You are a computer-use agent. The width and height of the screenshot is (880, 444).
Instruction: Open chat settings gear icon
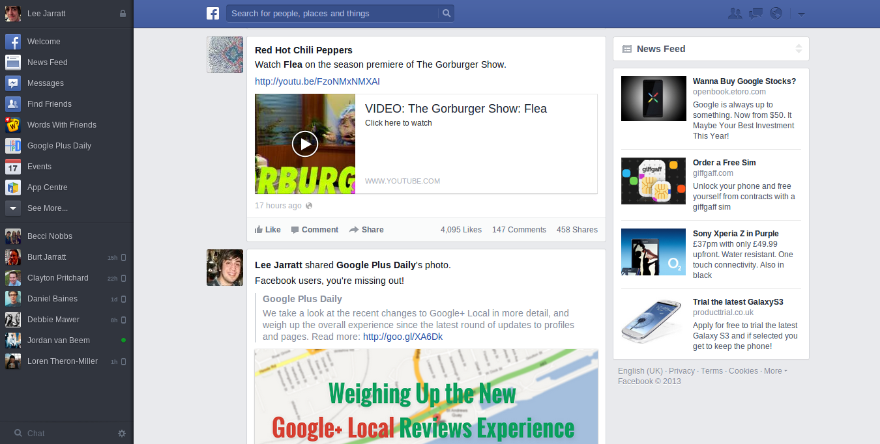click(x=122, y=434)
